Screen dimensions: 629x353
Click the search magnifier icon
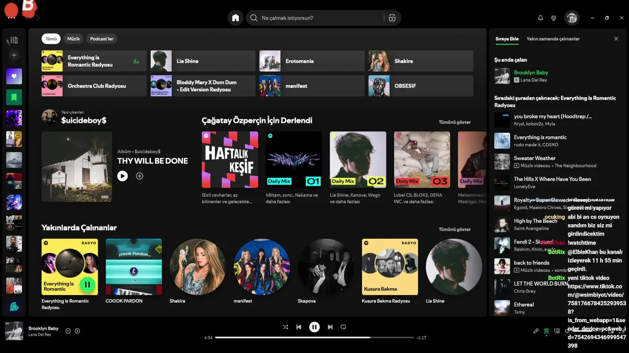[x=254, y=18]
